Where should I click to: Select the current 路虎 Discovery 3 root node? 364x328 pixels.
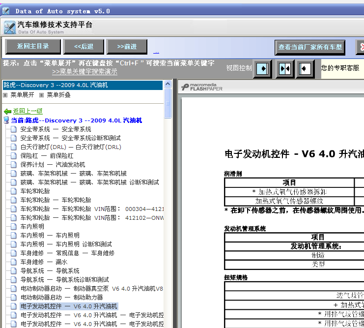pyautogui.click(x=76, y=120)
